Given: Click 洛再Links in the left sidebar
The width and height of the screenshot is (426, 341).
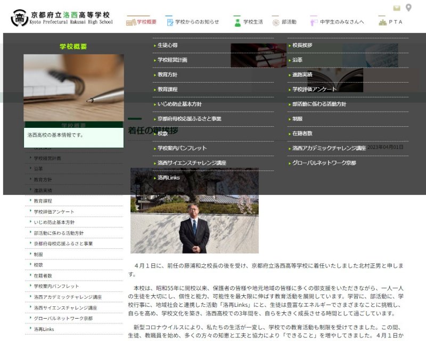Looking at the screenshot, I should 44,329.
